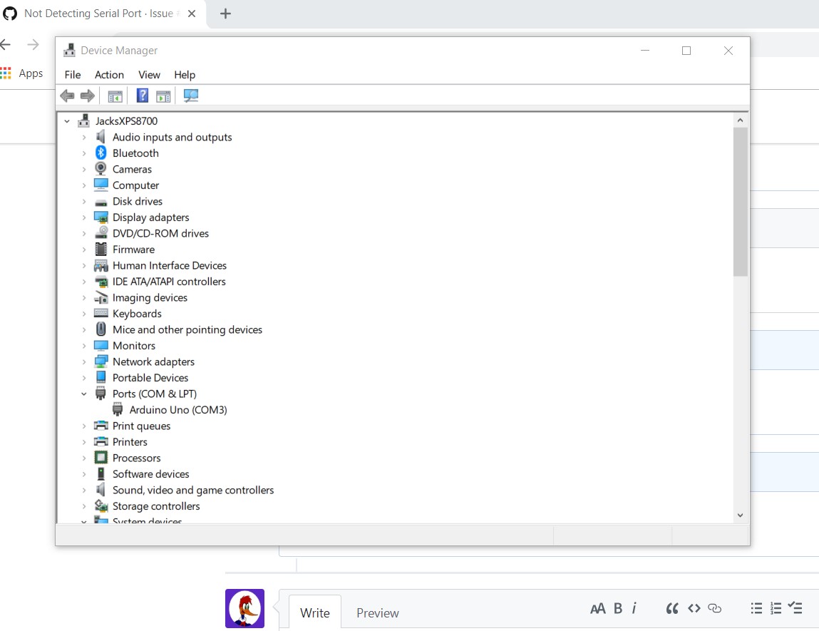
Task: Expand the Computer category
Action: coord(84,185)
